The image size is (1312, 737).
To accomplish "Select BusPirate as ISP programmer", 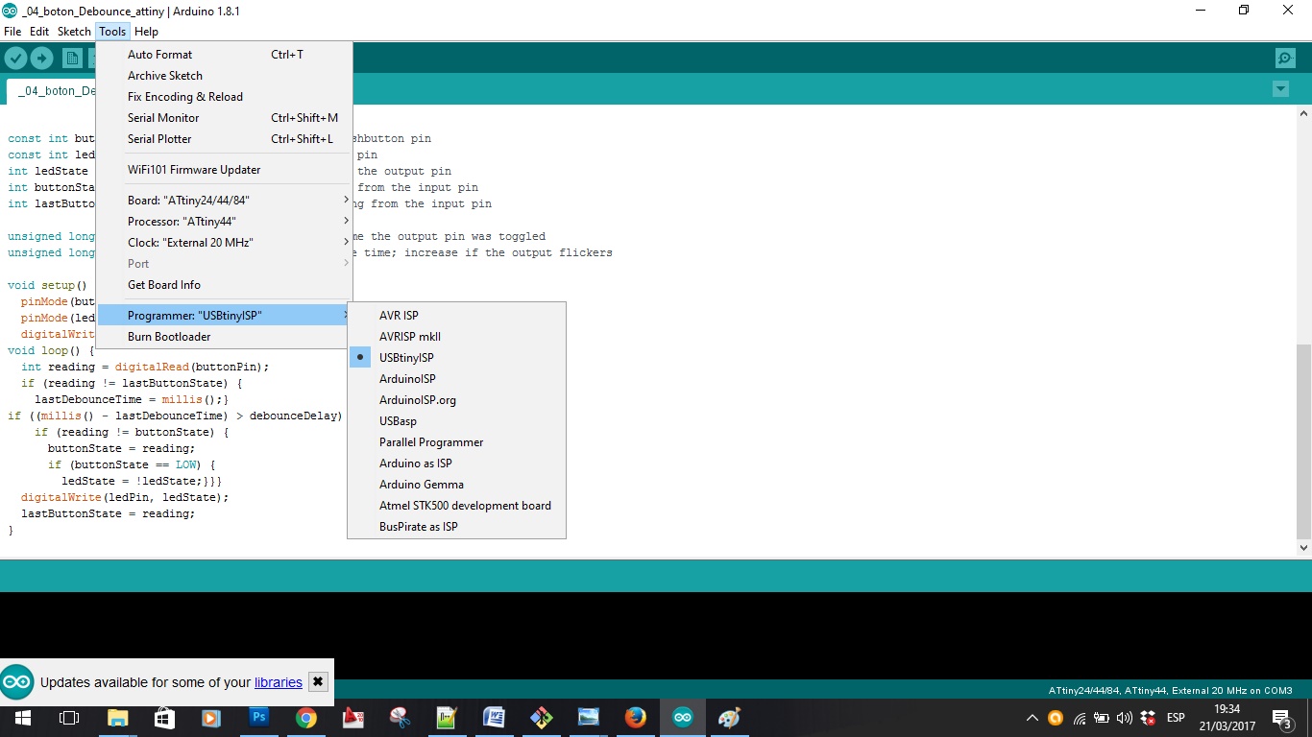I will tap(456, 527).
